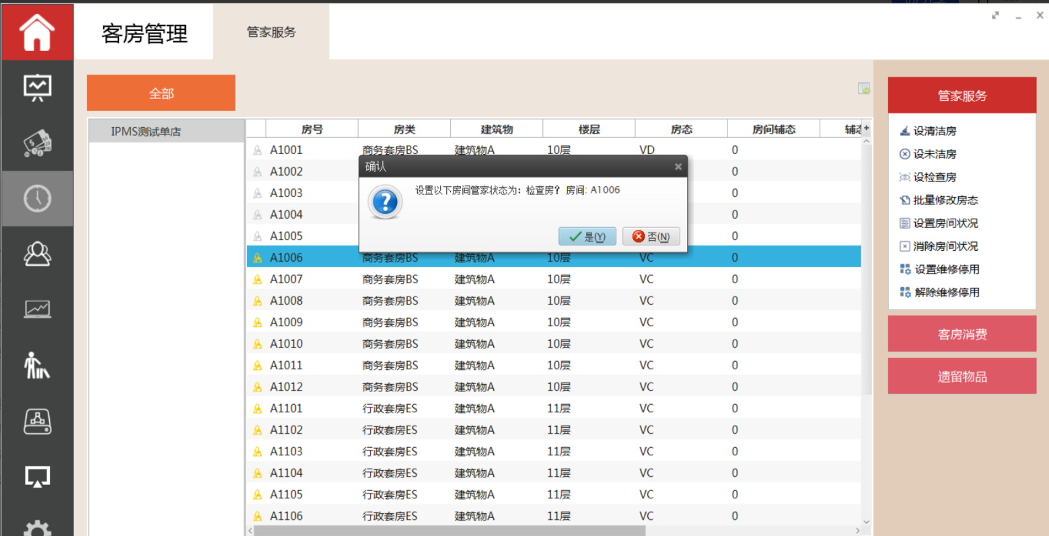Select IPMS测试单店 in the store tree
Viewport: 1049px width, 536px height.
(146, 132)
